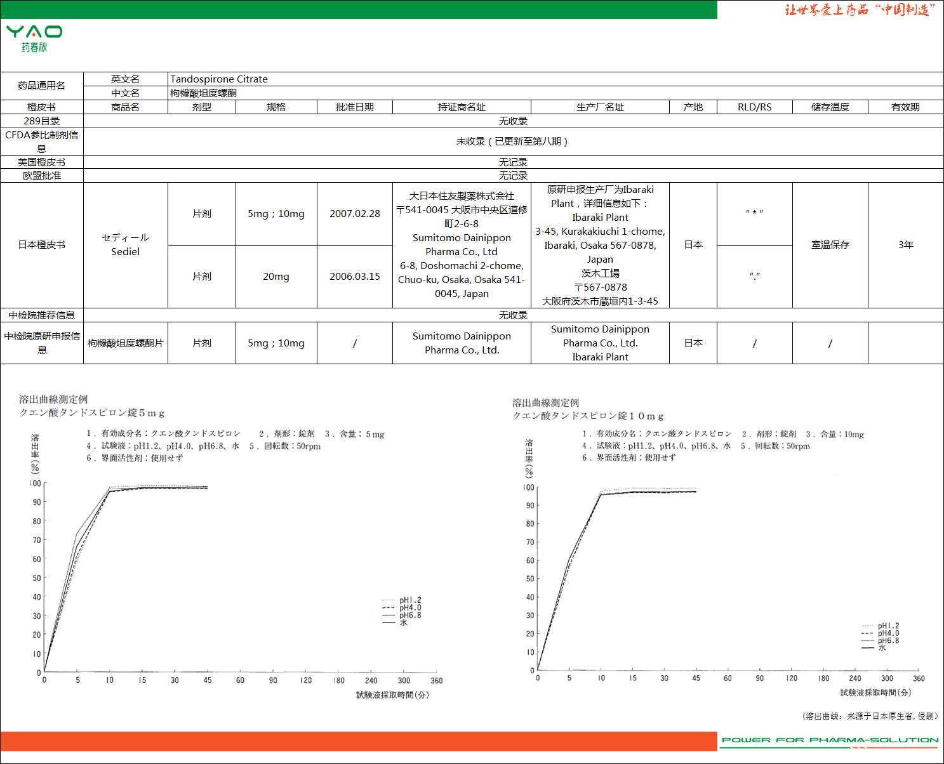This screenshot has width=944, height=764.
Task: Click 无收录 in the 中检院推荐信息 row
Action: tap(513, 315)
